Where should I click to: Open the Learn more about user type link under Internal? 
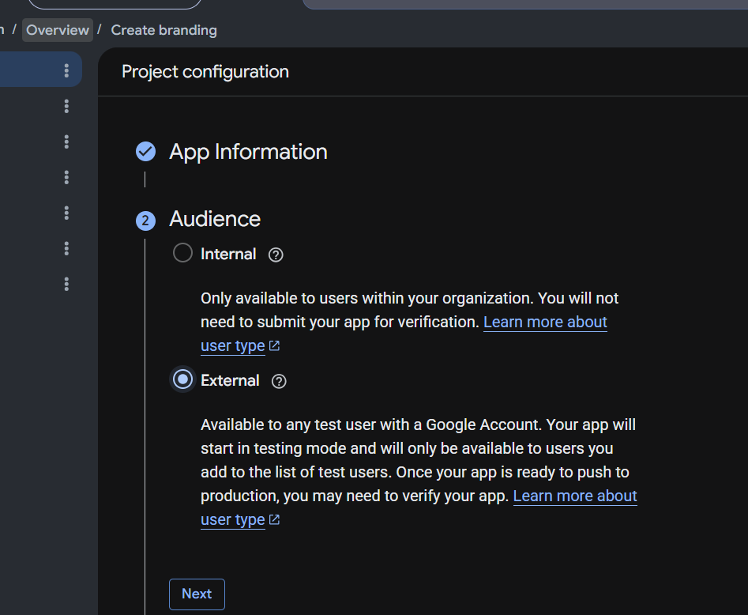545,323
